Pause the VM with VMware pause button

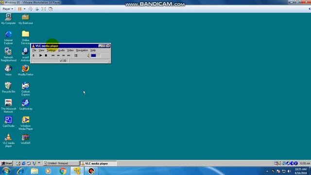pos(19,9)
